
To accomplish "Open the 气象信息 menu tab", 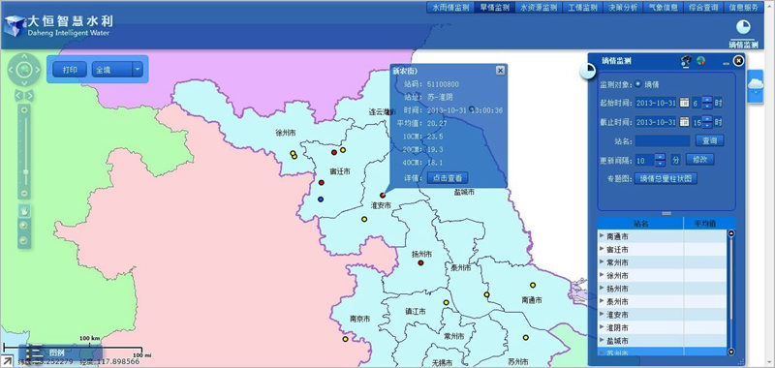I will click(663, 8).
